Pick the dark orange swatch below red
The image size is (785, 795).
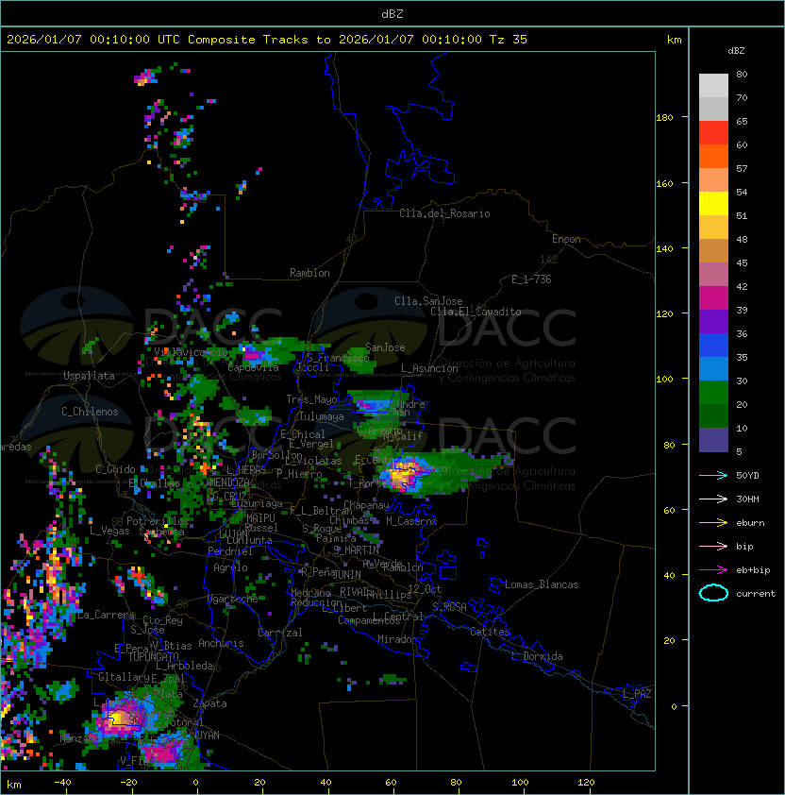[x=713, y=156]
